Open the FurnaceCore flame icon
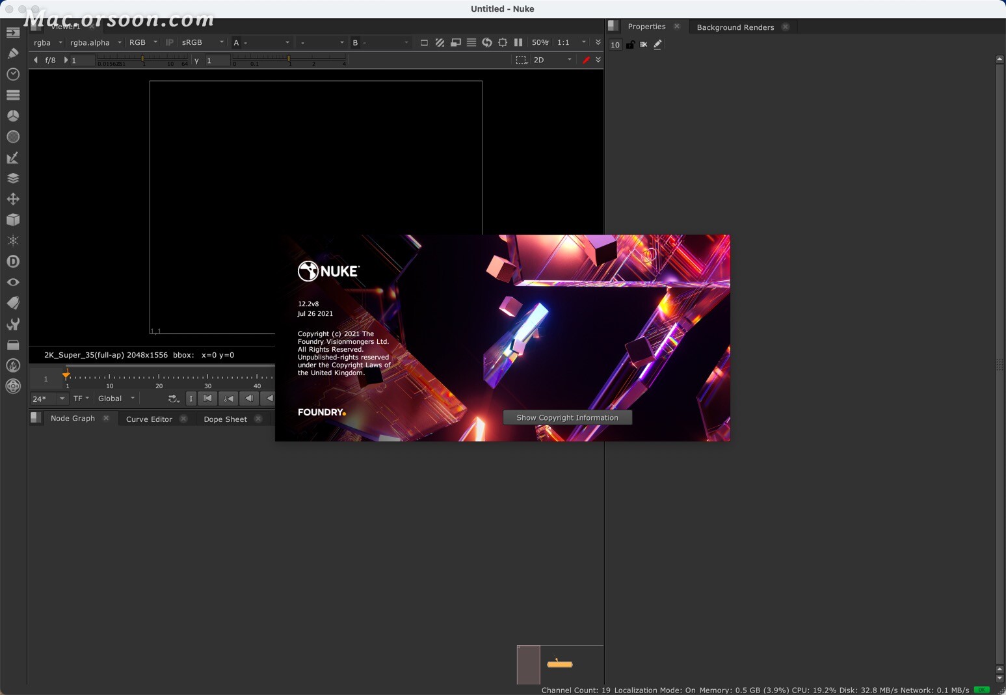 coord(13,365)
